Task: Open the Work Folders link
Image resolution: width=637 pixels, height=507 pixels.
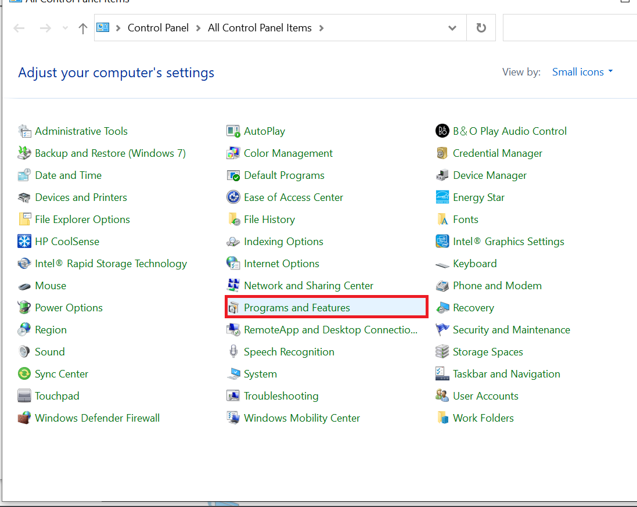Action: pyautogui.click(x=483, y=418)
